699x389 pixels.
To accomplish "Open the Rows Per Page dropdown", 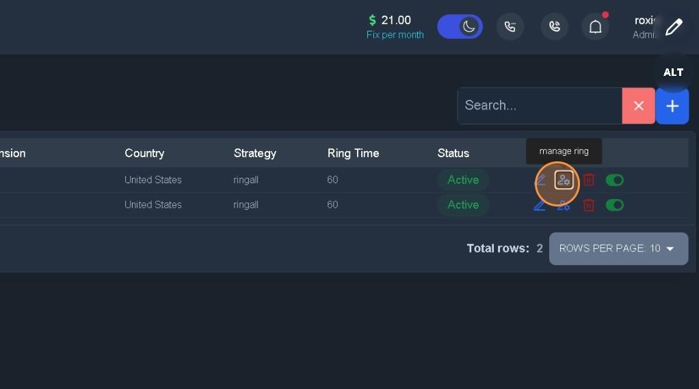I will pos(618,249).
